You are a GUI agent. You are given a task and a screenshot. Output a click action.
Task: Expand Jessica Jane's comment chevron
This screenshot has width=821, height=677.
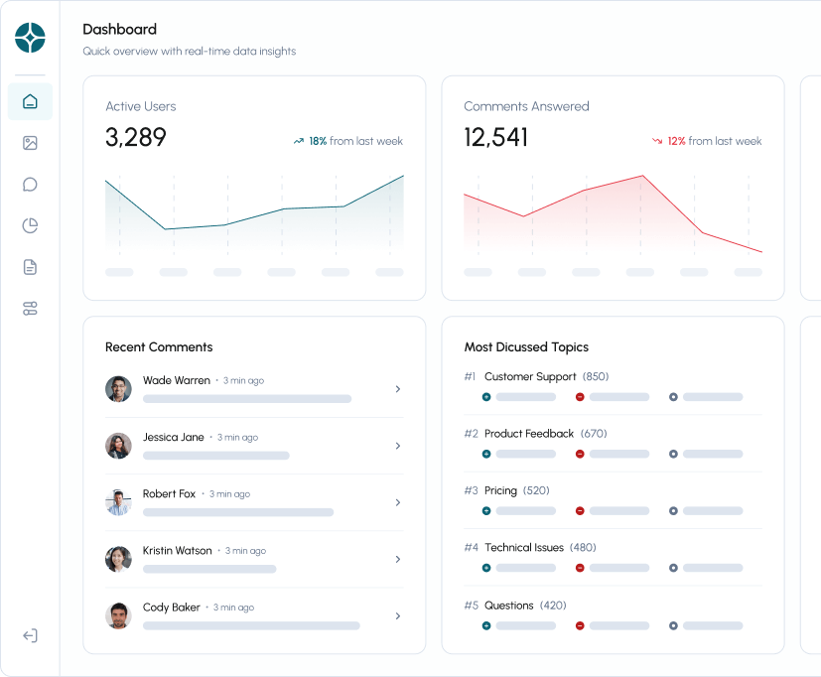click(398, 446)
